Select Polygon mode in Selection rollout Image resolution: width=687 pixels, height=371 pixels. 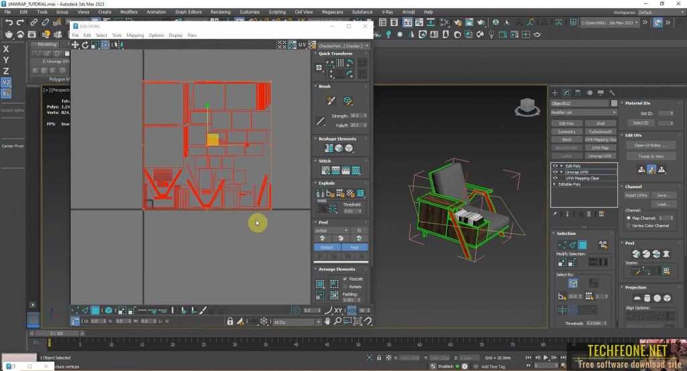(582, 244)
